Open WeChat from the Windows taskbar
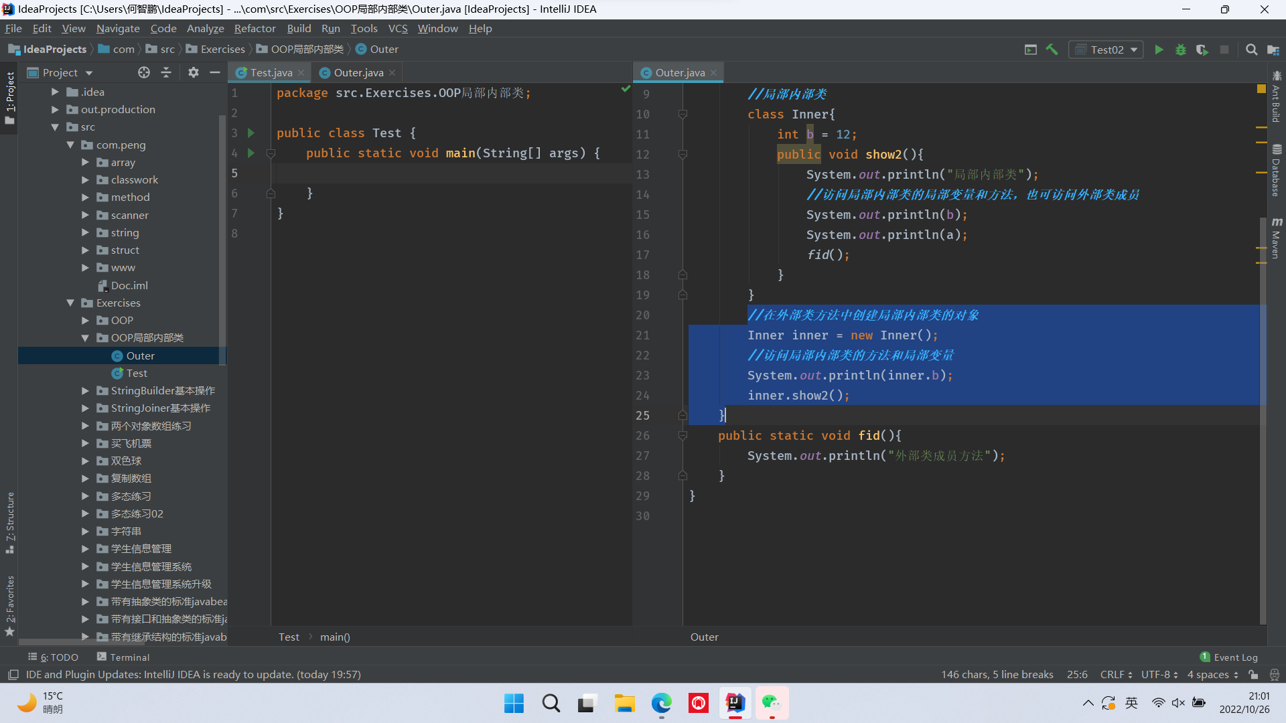 pos(772,703)
